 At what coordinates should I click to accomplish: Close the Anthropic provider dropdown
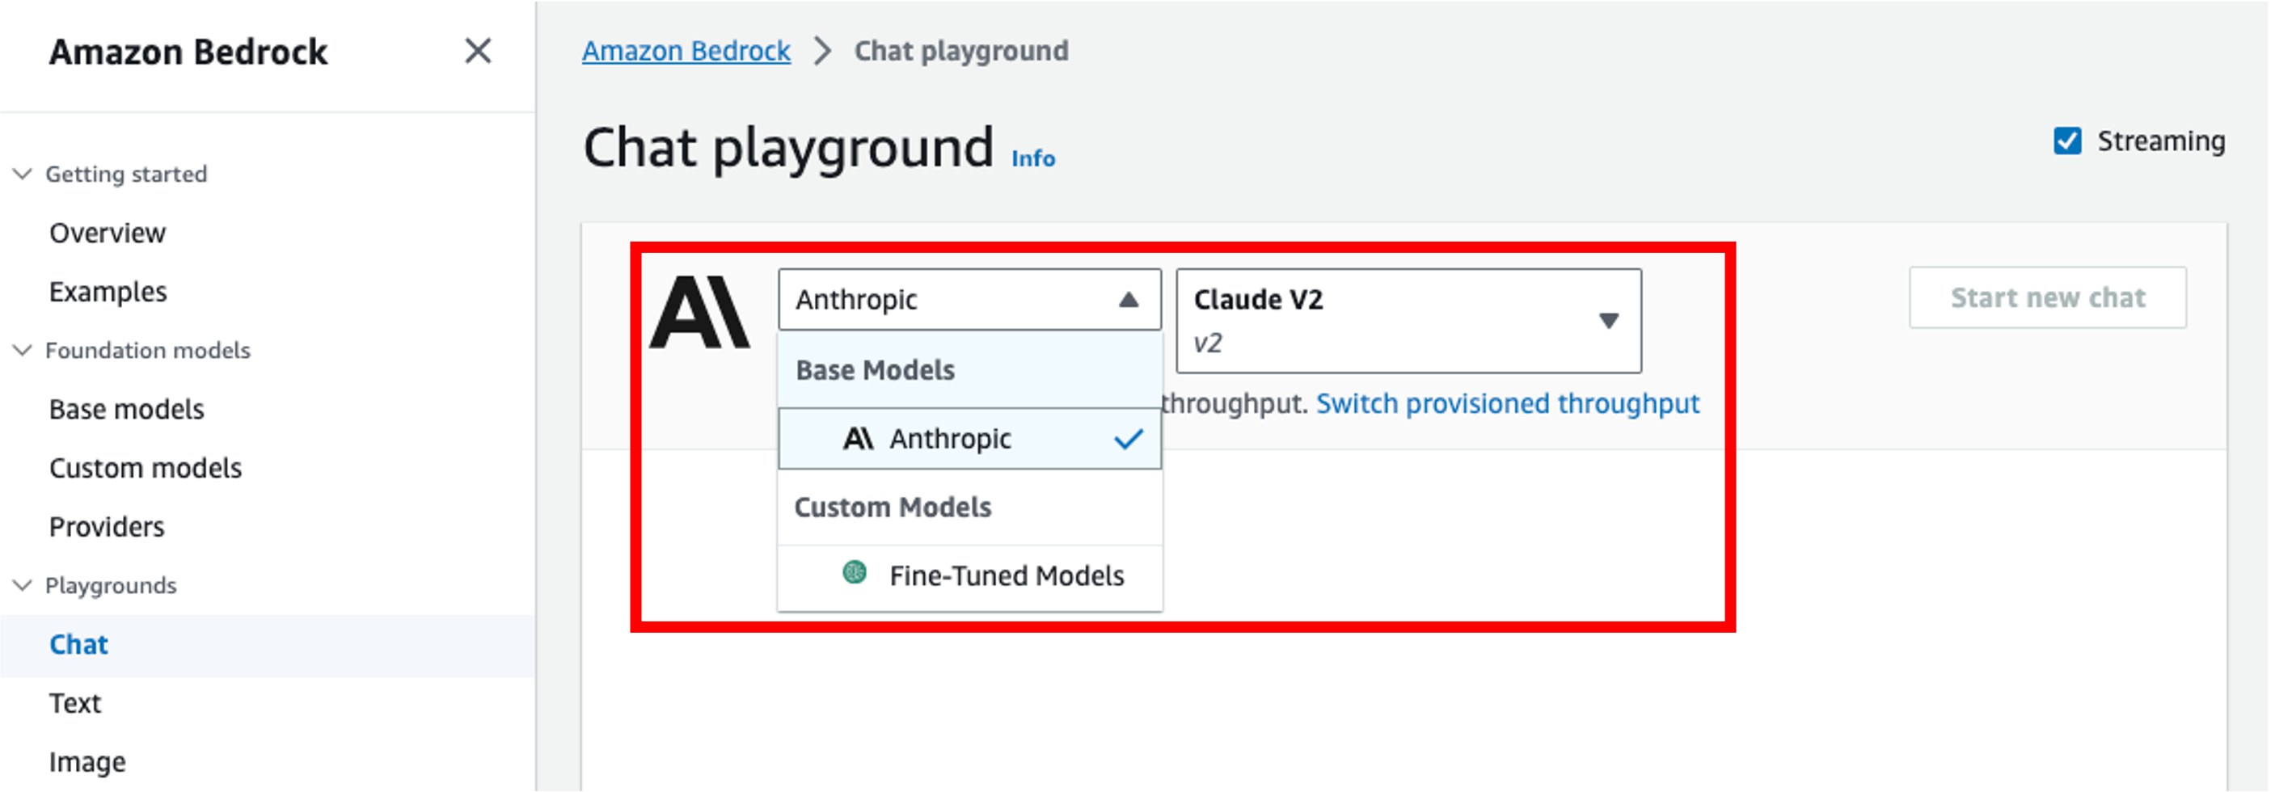[x=969, y=300]
